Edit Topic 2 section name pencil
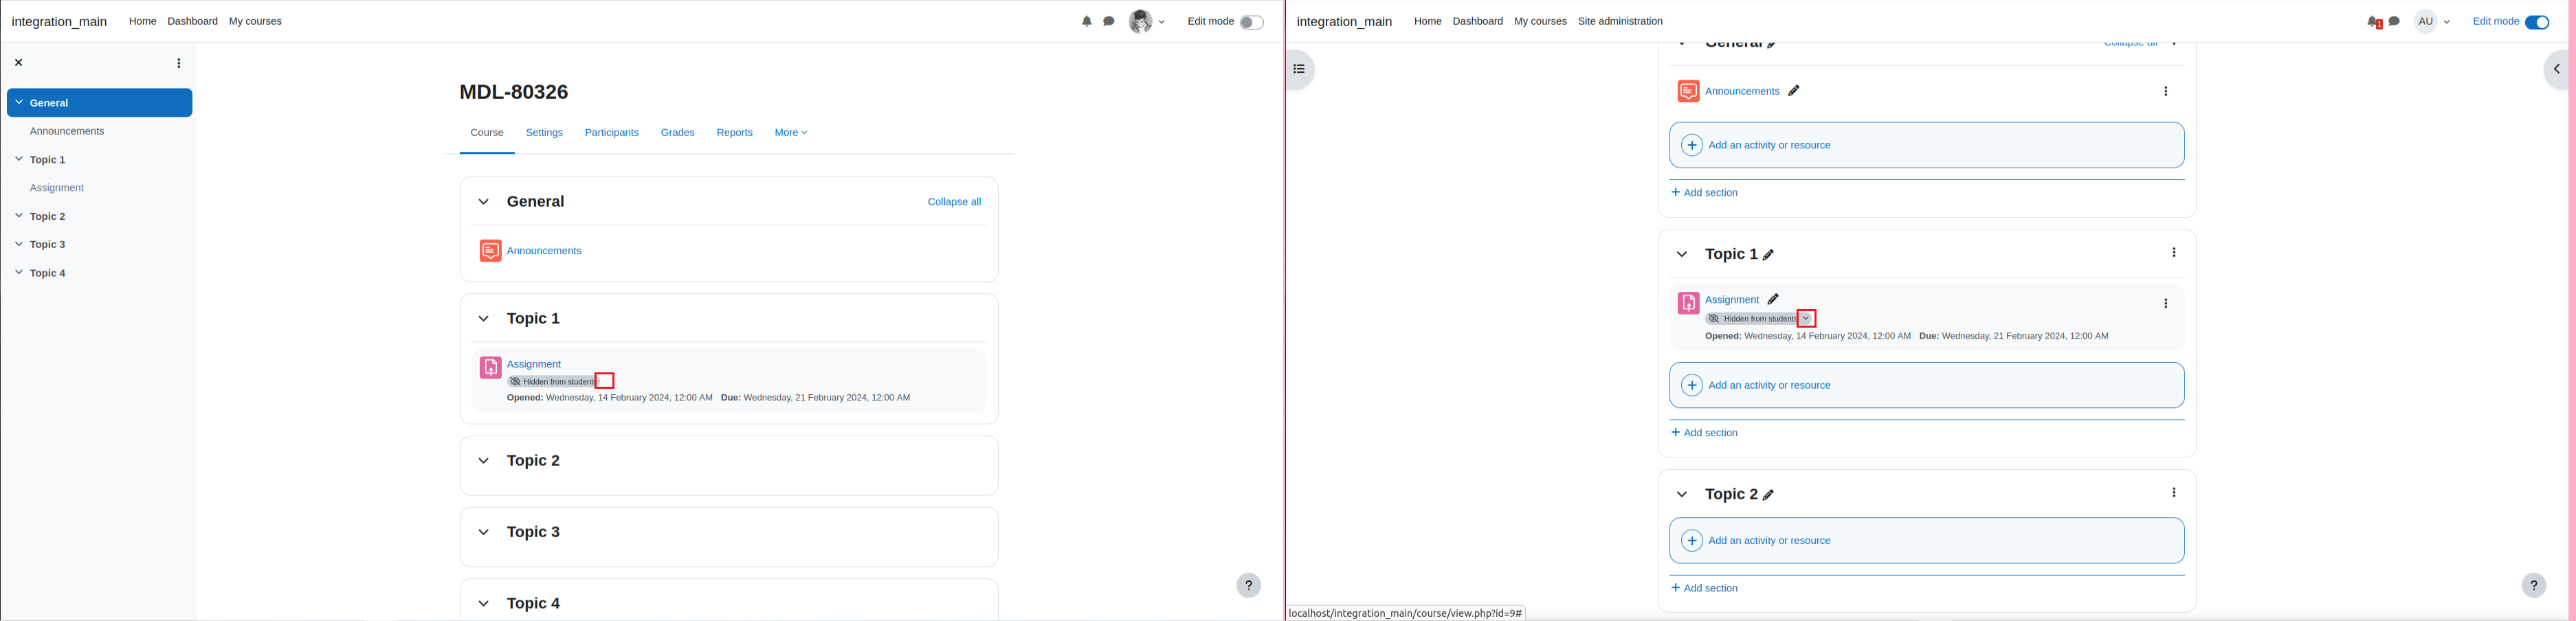Screen dimensions: 2576x621 (x=1768, y=496)
